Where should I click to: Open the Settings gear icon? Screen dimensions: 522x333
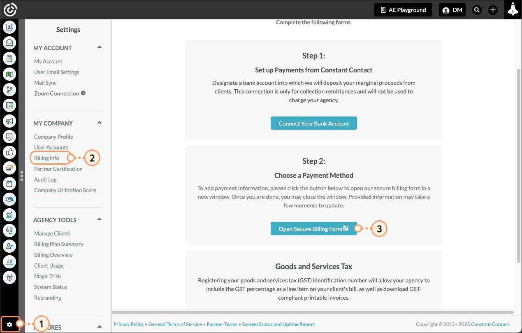pos(9,325)
